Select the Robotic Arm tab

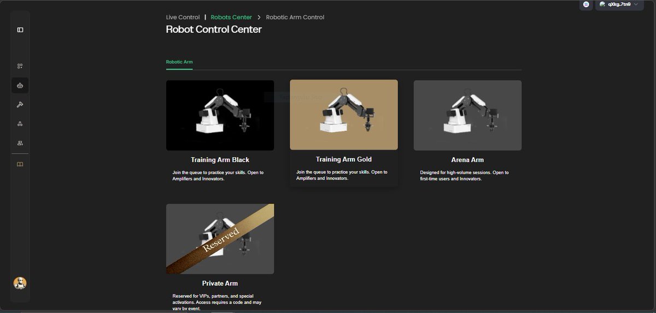tap(179, 62)
